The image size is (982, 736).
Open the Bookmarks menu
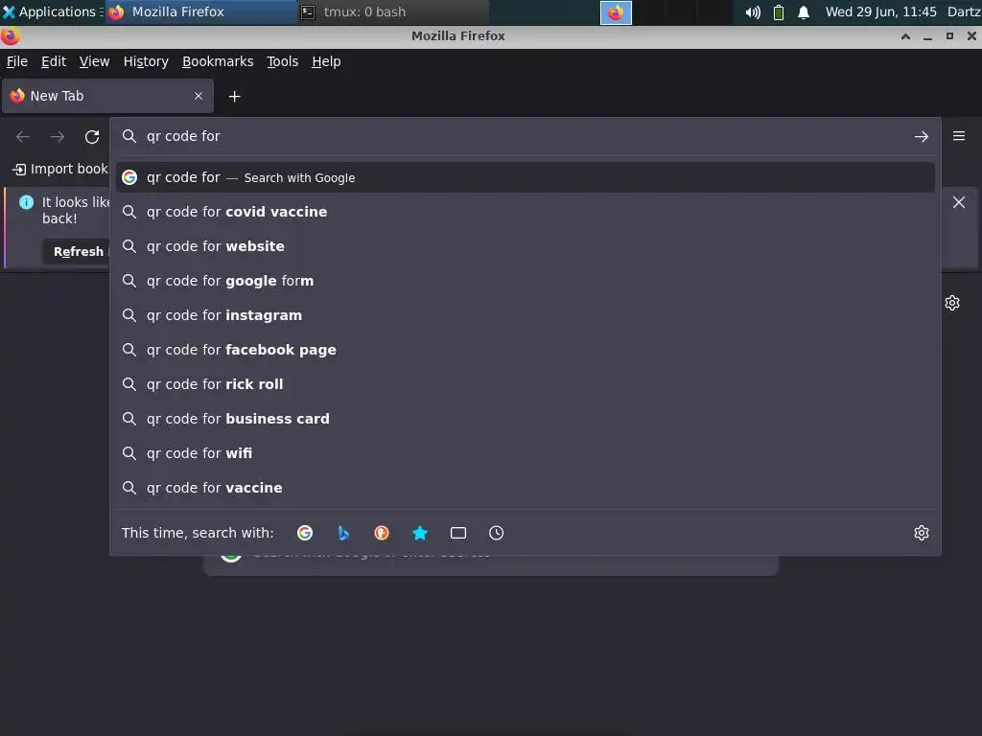pyautogui.click(x=218, y=61)
